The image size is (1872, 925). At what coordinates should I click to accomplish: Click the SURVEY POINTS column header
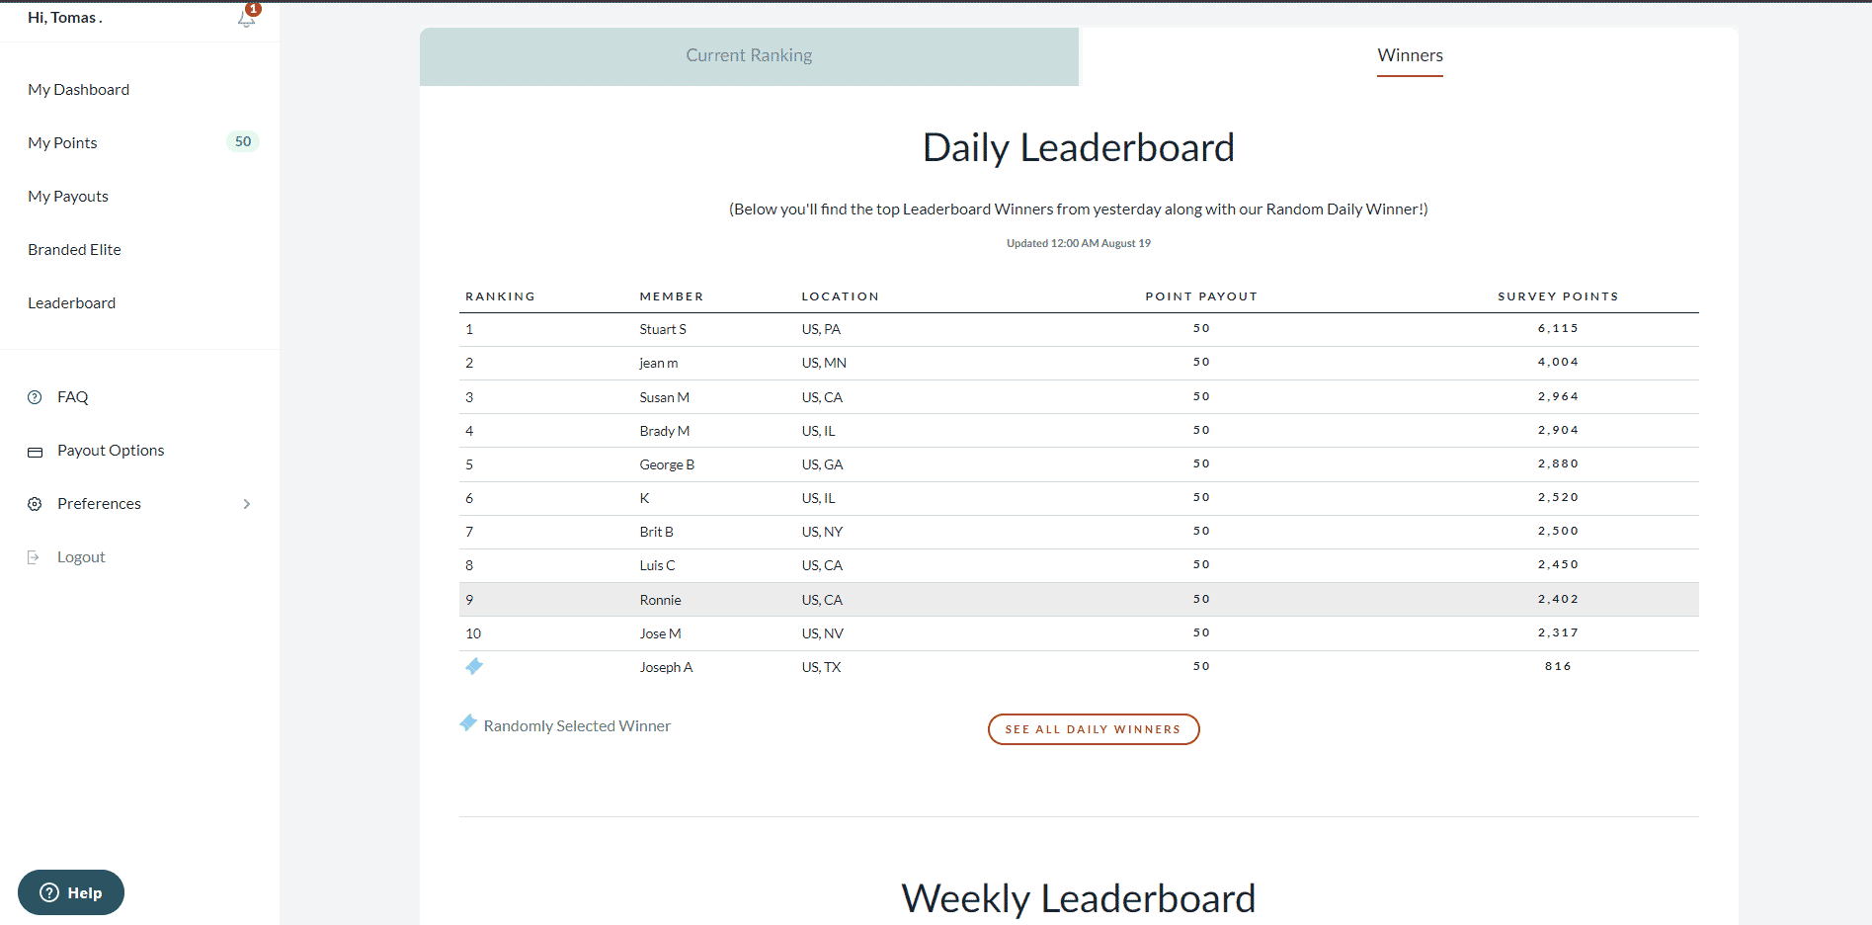coord(1558,296)
